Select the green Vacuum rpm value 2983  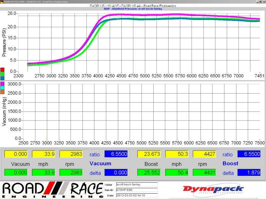click(x=71, y=172)
